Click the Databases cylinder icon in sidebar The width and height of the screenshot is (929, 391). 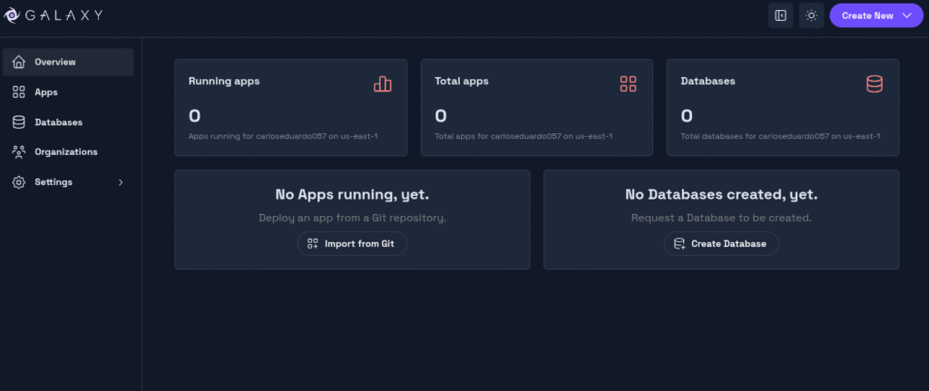pos(18,122)
